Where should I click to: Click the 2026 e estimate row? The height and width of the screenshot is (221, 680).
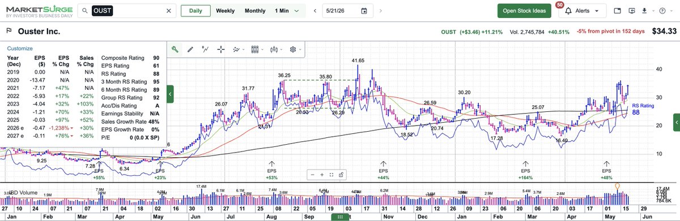50,129
